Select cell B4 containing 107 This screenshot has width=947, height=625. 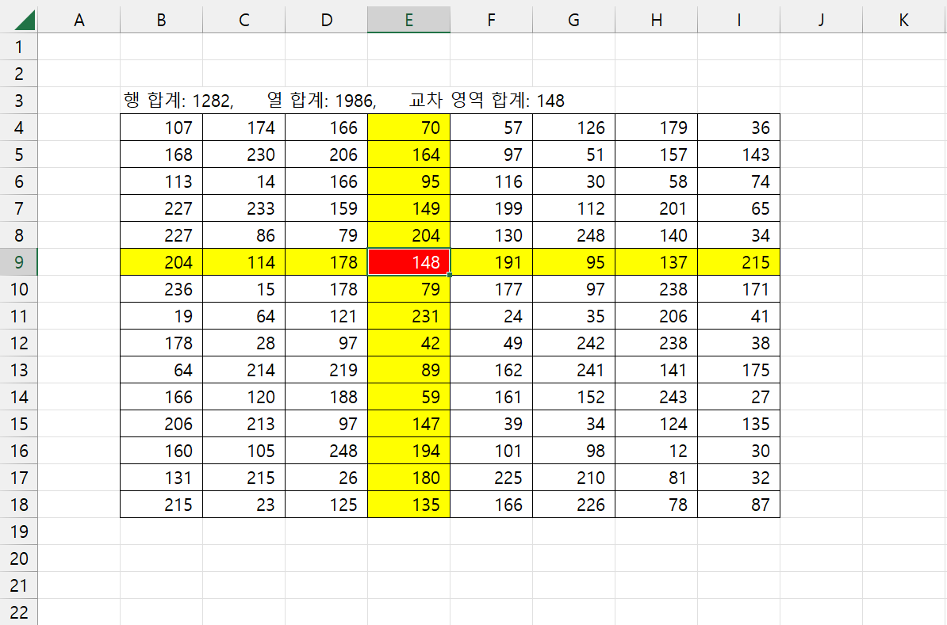click(161, 128)
